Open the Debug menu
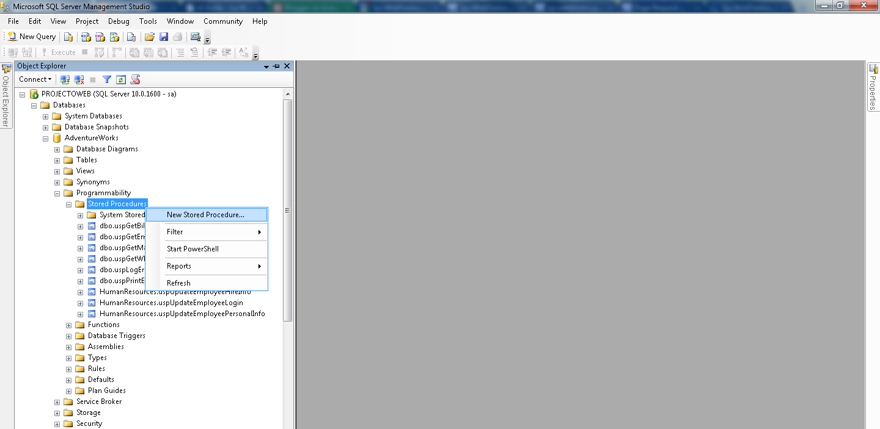Screen dimensions: 880x429 (119, 21)
